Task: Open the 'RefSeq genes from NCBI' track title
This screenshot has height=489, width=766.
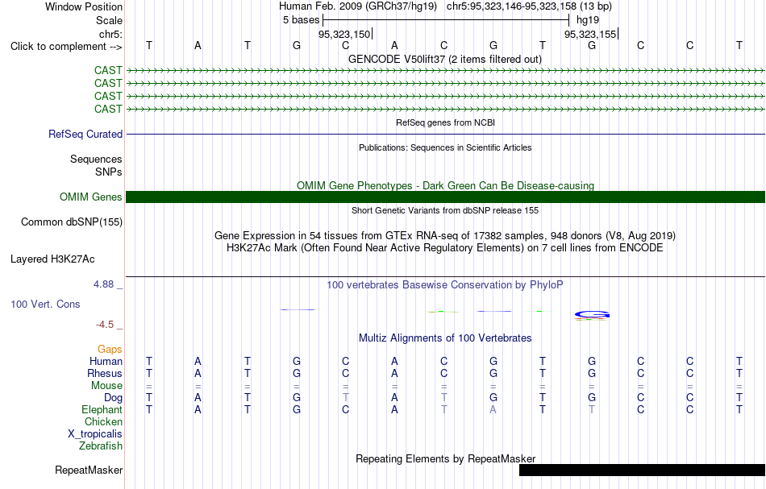Action: pyautogui.click(x=445, y=122)
